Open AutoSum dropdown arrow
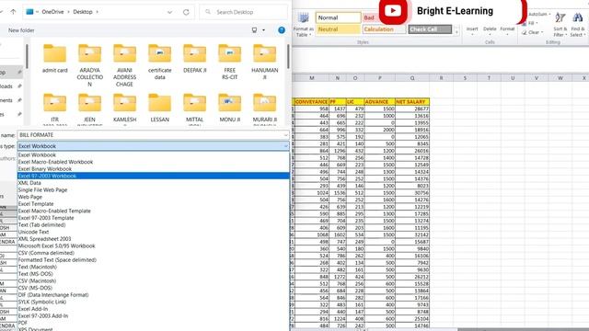This screenshot has height=331, width=589. coord(549,15)
